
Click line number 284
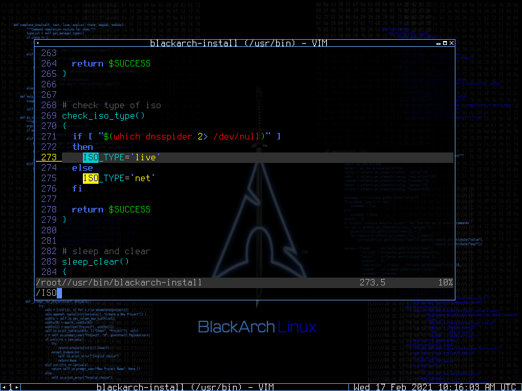[49, 272]
